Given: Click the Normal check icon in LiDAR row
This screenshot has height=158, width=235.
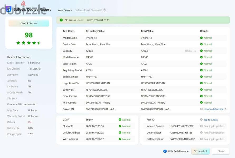Looking at the screenshot, I should 120,120.
